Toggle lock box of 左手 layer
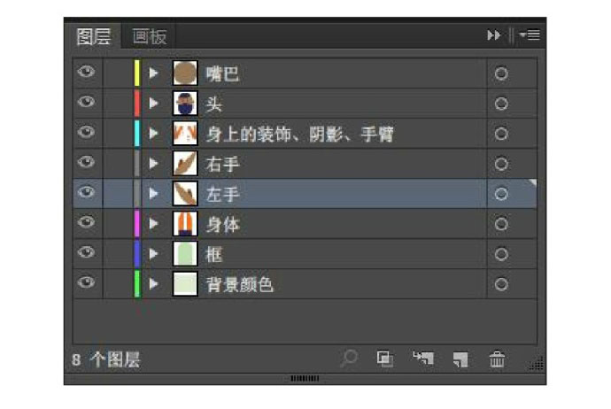 tap(118, 194)
